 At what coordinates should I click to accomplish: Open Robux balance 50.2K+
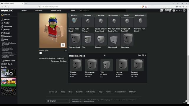(177, 11)
